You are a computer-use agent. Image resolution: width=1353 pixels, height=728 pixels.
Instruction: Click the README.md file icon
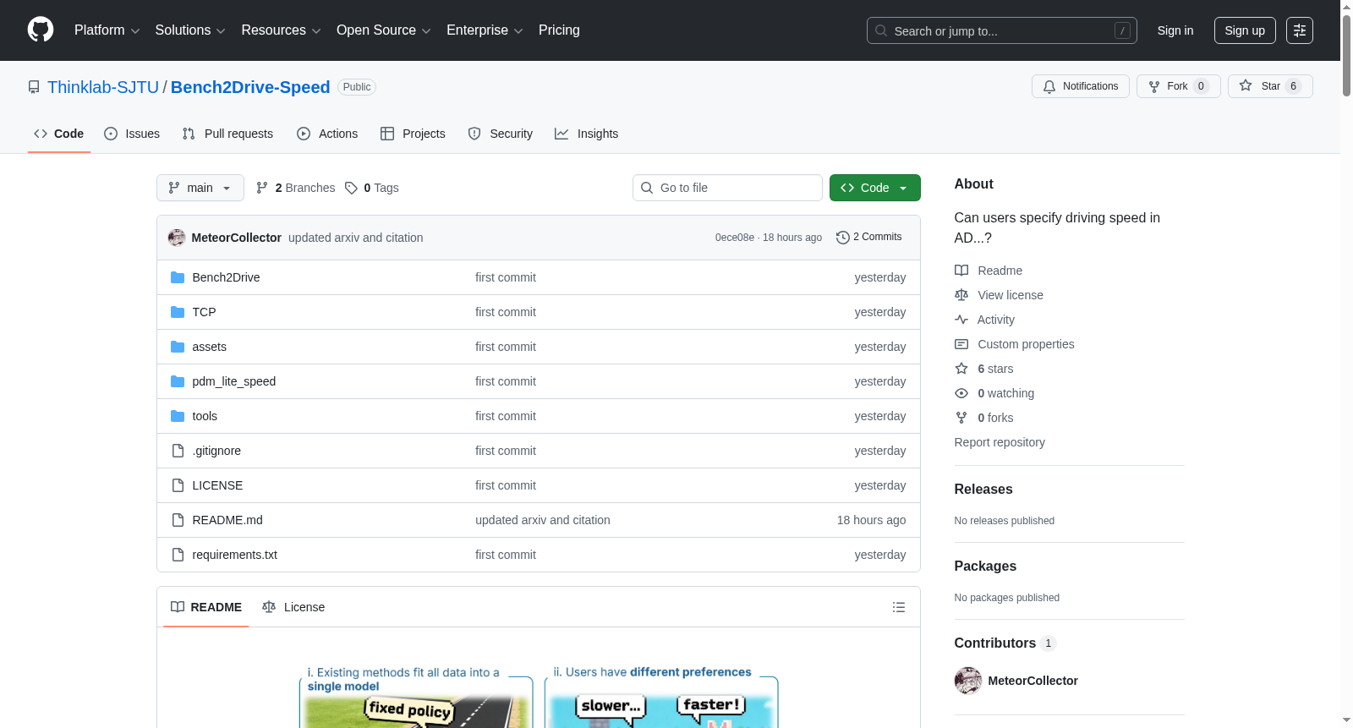pyautogui.click(x=178, y=520)
